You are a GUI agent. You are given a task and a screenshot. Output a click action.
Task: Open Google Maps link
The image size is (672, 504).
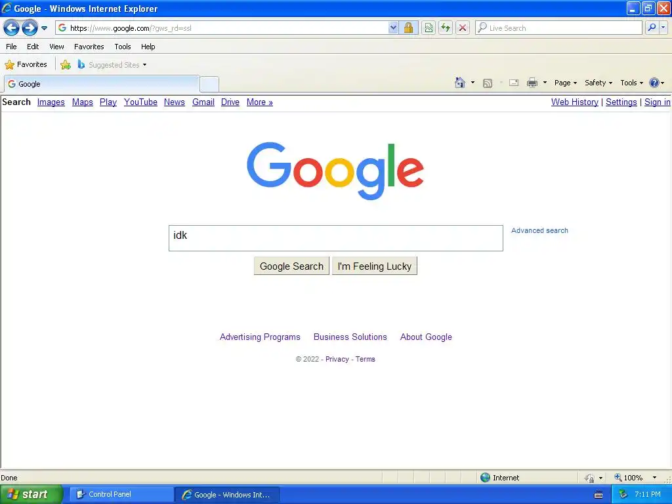82,102
